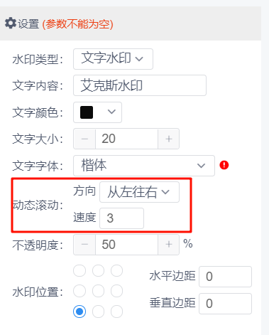Select the top-center watermark position
The image size is (269, 335).
tap(98, 270)
